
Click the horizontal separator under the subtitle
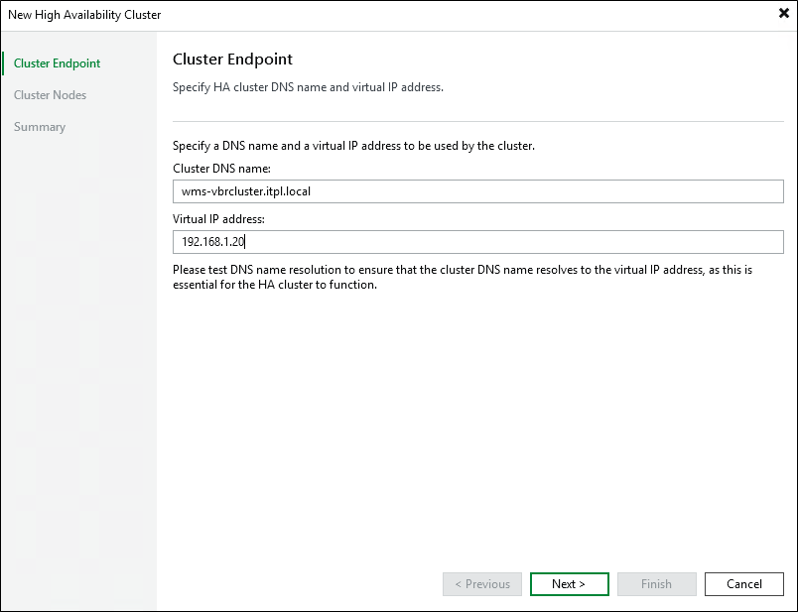pos(477,121)
